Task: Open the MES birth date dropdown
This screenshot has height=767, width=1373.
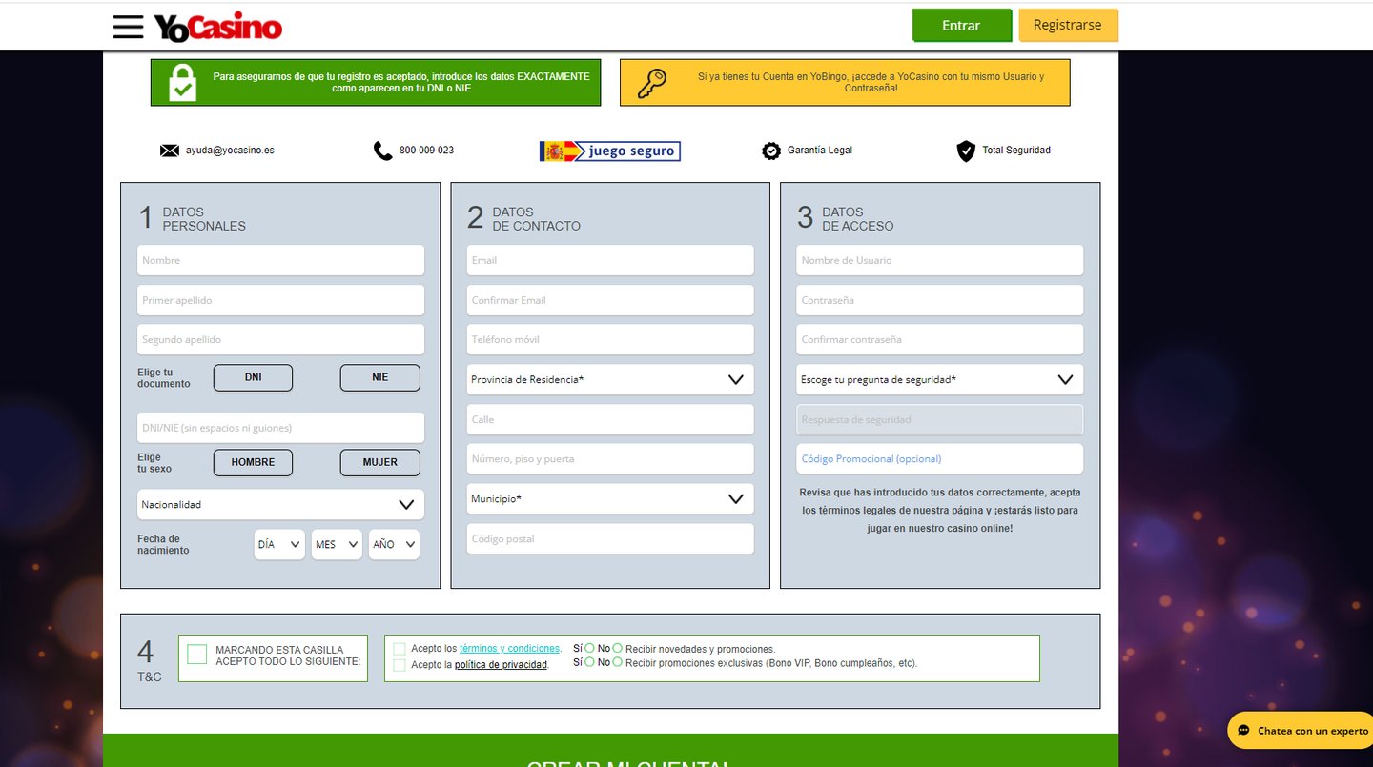Action: 337,545
